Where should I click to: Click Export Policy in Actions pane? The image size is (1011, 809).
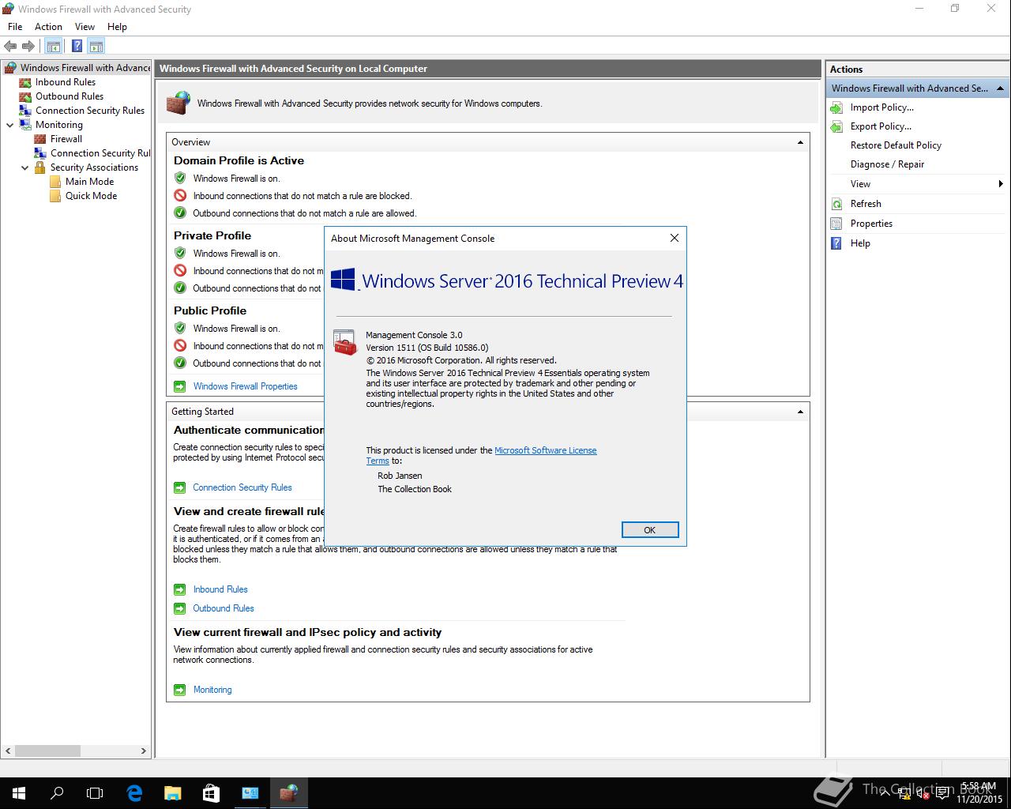[881, 126]
